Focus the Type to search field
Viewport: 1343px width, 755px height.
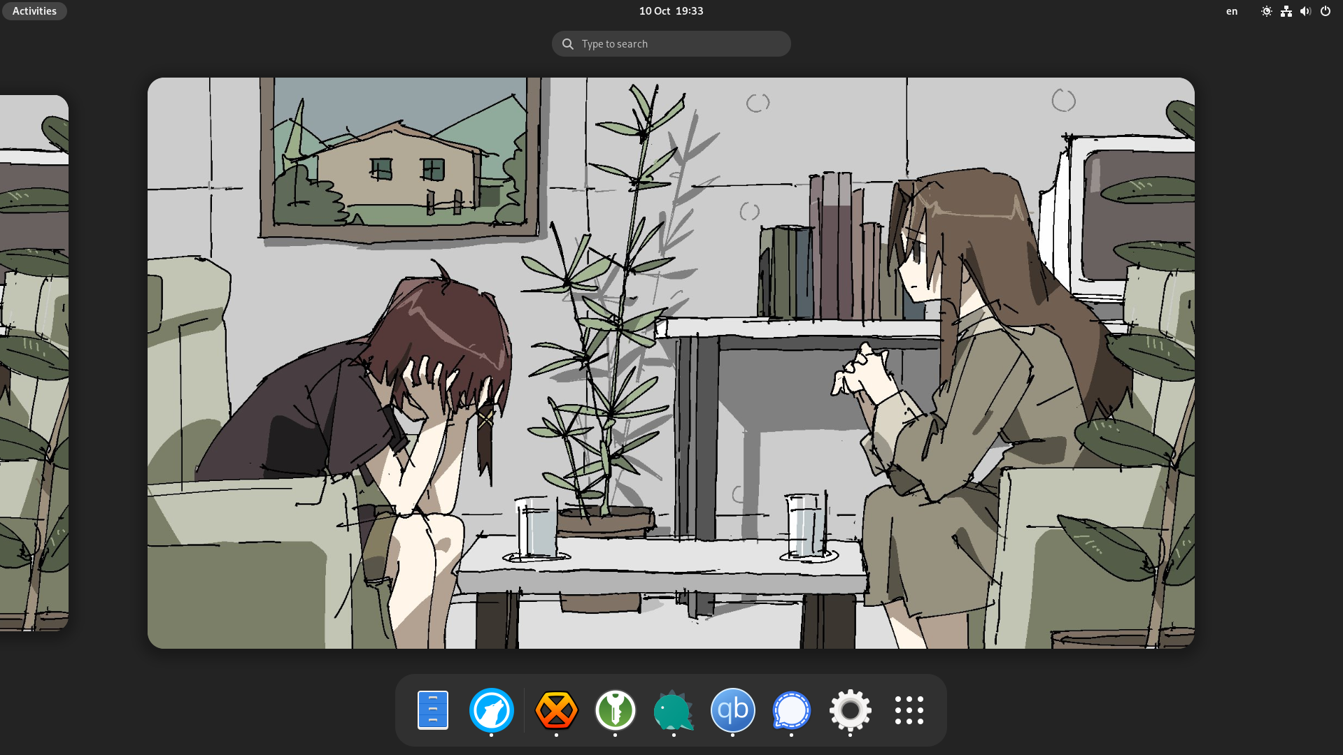671,44
